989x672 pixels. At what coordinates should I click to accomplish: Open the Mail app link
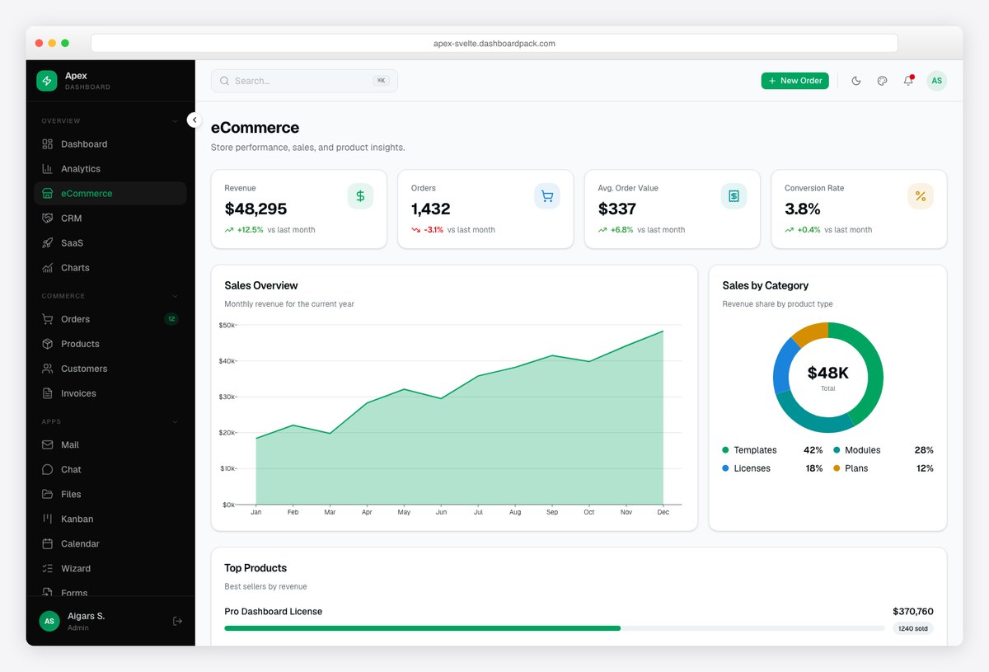point(110,444)
